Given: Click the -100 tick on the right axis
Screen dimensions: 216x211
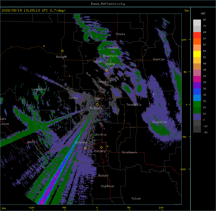Looking at the screenshot, I should click(x=183, y=169).
